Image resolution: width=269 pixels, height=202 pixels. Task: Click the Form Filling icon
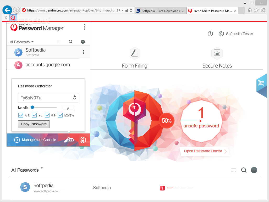(x=135, y=53)
